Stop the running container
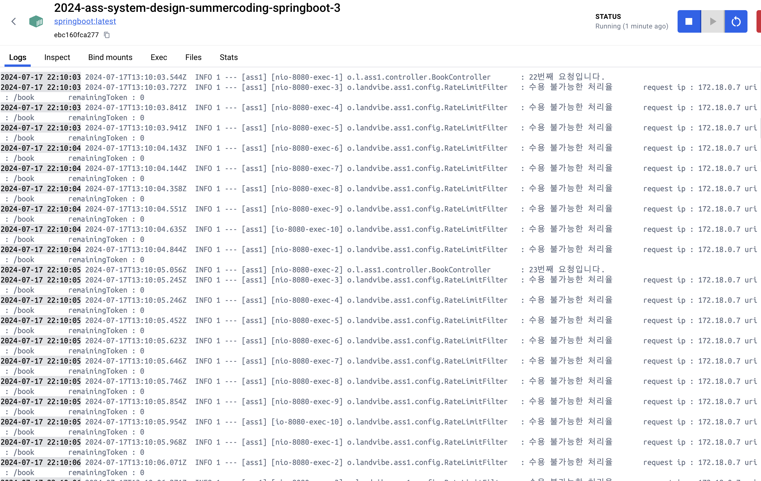 click(689, 21)
